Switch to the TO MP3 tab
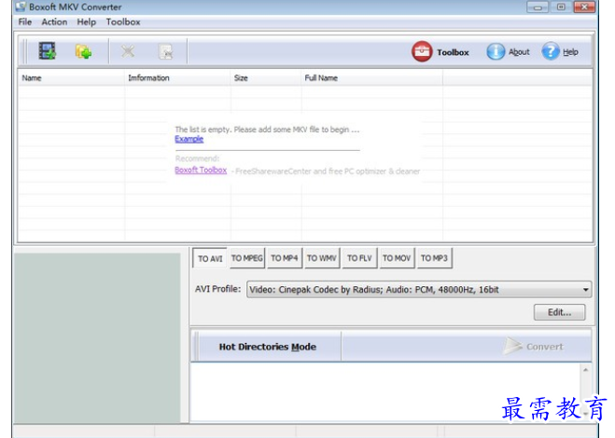The height and width of the screenshot is (438, 615). point(434,258)
